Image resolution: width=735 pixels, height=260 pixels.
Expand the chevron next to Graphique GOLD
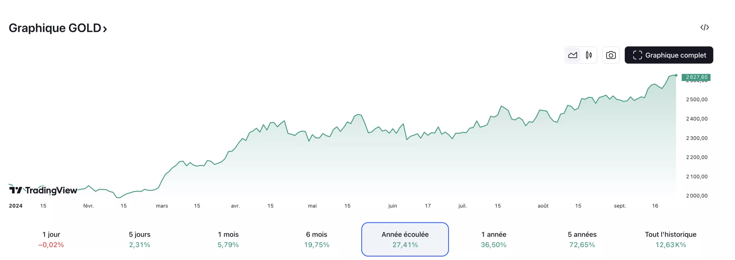pos(105,29)
